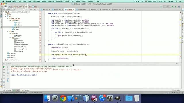Open Project panel gear settings
This screenshot has height=103, width=184.
[34, 9]
